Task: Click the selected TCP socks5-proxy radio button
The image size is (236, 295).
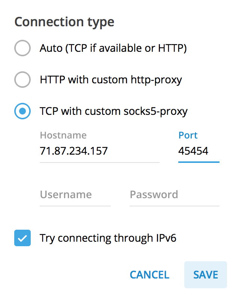Action: click(22, 111)
